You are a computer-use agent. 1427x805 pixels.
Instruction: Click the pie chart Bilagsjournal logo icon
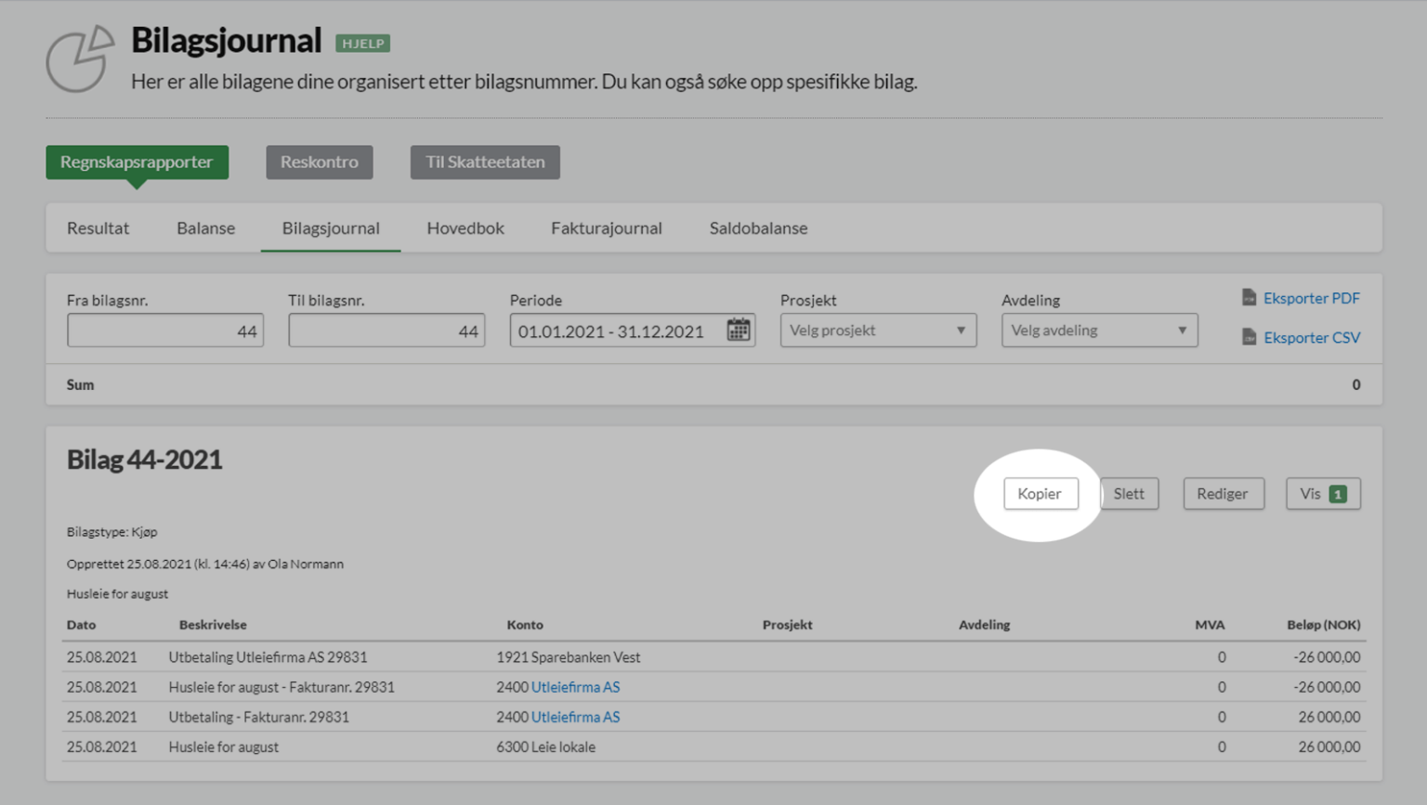80,58
